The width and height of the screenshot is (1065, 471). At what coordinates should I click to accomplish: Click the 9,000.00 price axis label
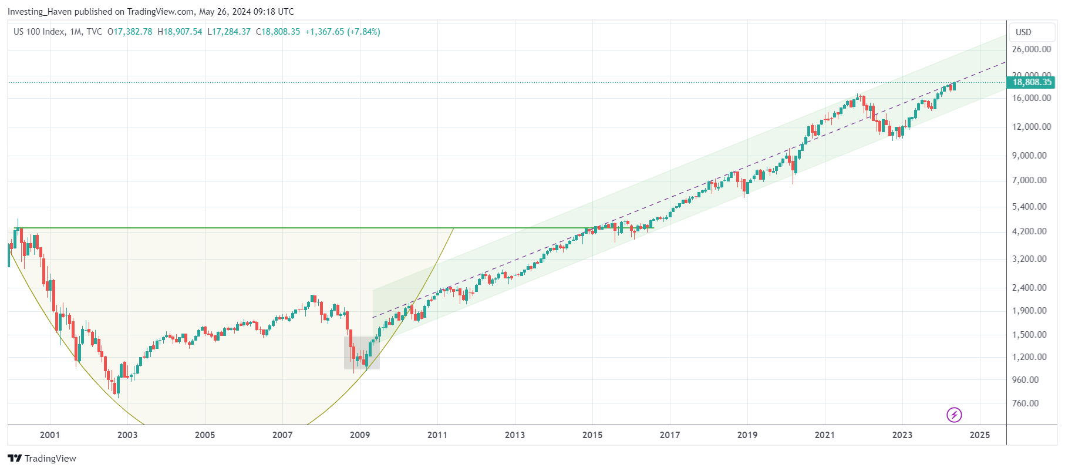(1029, 156)
